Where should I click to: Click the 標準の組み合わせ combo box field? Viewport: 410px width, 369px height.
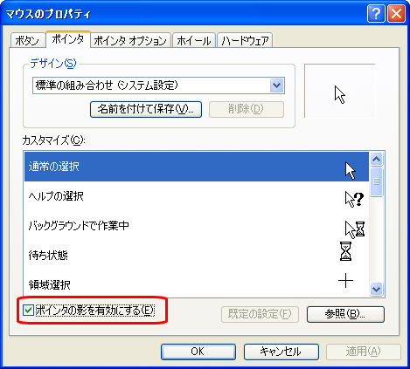(158, 85)
